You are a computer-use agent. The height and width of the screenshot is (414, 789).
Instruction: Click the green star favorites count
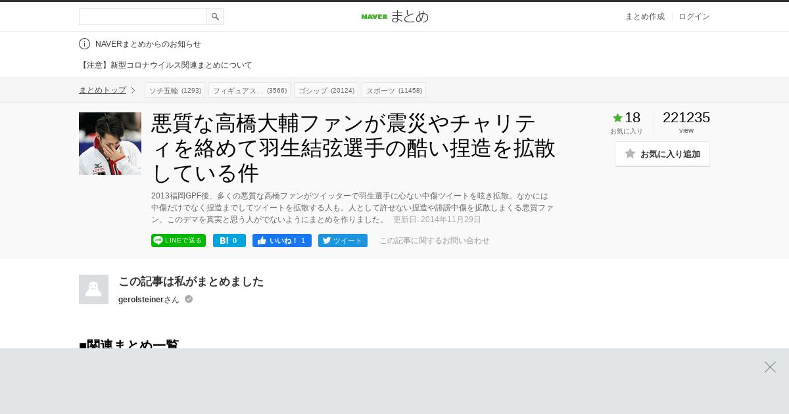coord(627,118)
